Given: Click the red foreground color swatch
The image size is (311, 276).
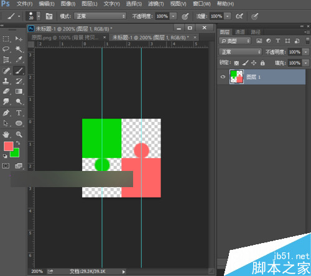Looking at the screenshot, I should (9, 146).
